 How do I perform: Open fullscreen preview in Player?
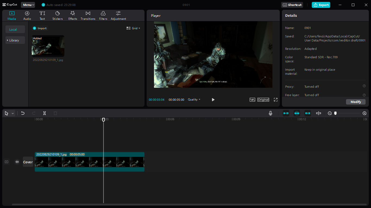tap(276, 100)
